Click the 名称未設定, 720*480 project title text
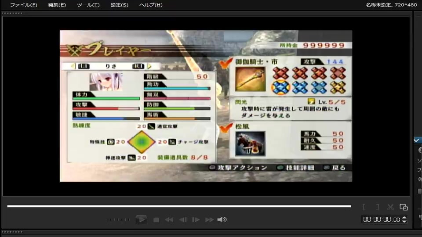This screenshot has width=422, height=237. pyautogui.click(x=391, y=5)
